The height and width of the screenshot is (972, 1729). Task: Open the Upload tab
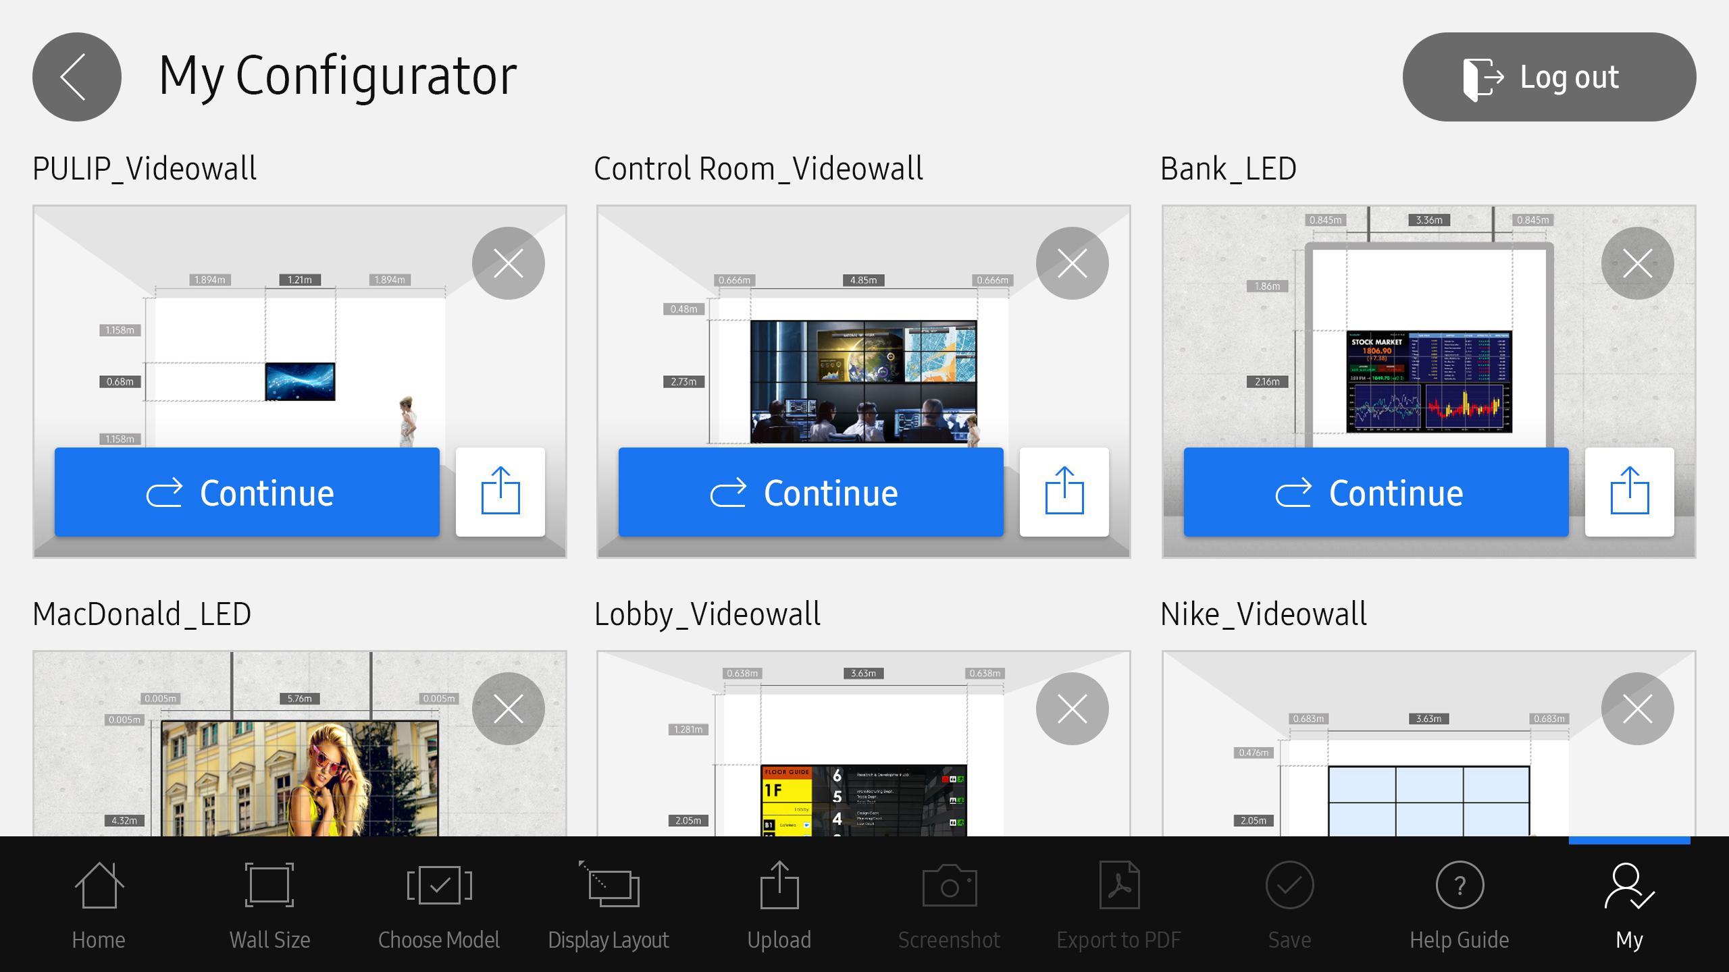click(779, 906)
